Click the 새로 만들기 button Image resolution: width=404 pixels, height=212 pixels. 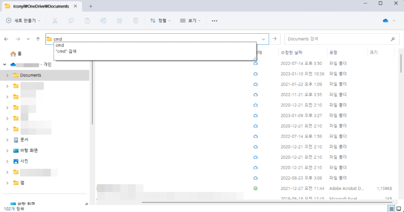23,21
